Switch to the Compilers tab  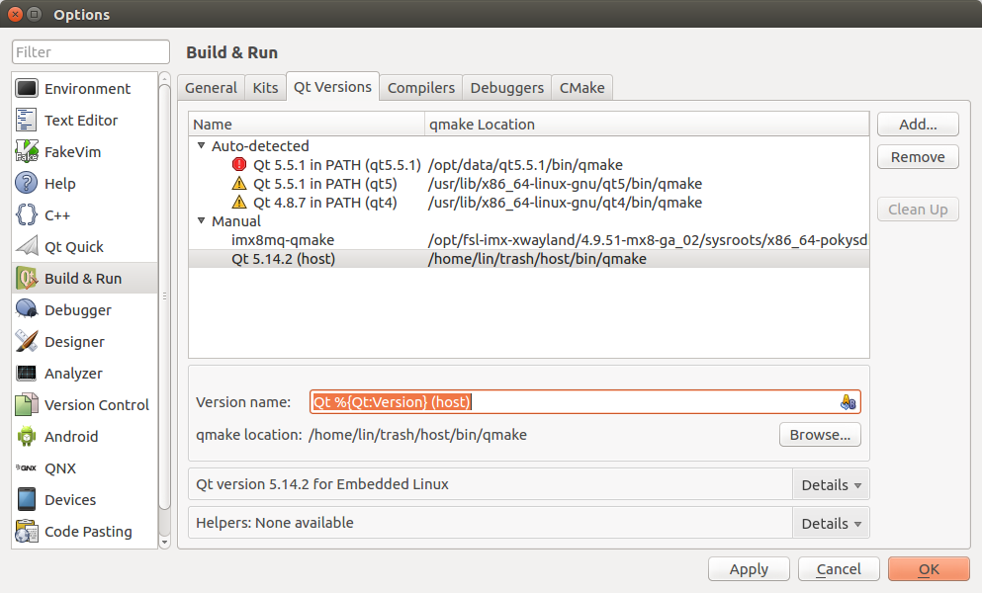pos(420,88)
